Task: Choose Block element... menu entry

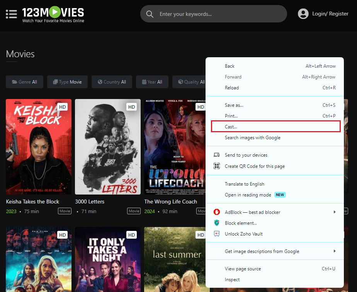Action: [275, 223]
